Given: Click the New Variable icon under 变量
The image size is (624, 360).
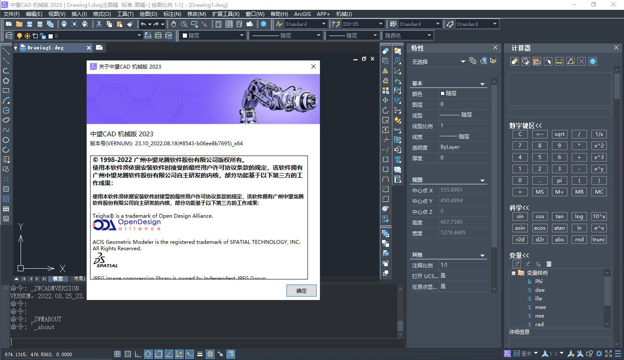Looking at the screenshot, I should (x=517, y=264).
